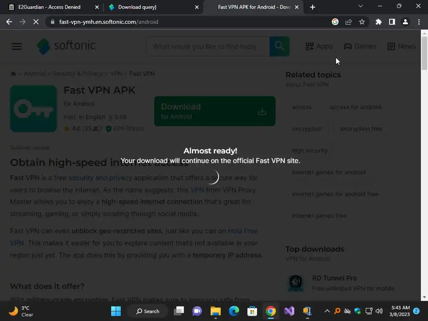Open a new browser tab
The image size is (428, 321).
pos(313,7)
